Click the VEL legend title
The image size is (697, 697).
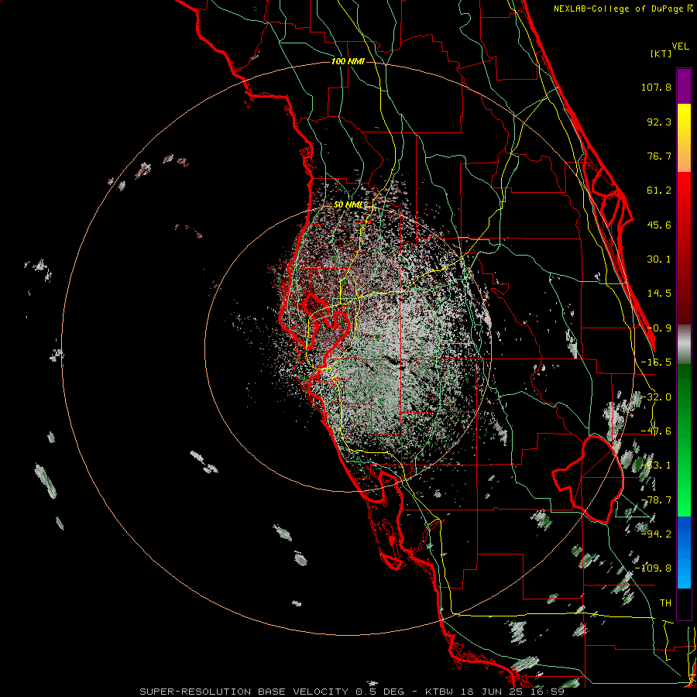(x=680, y=46)
